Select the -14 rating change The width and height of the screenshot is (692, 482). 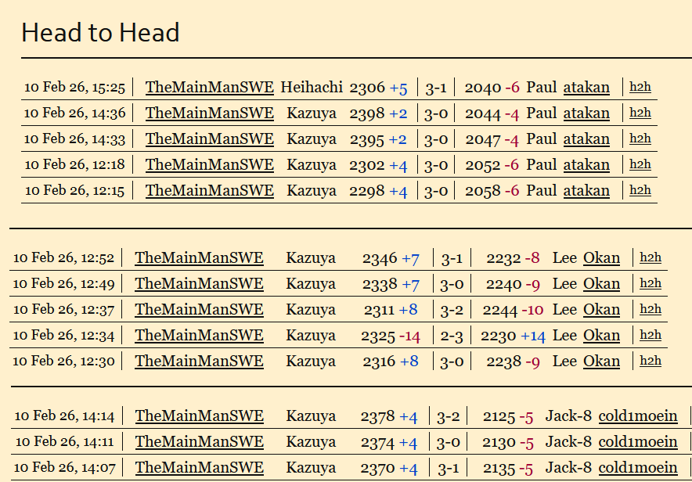pos(409,336)
